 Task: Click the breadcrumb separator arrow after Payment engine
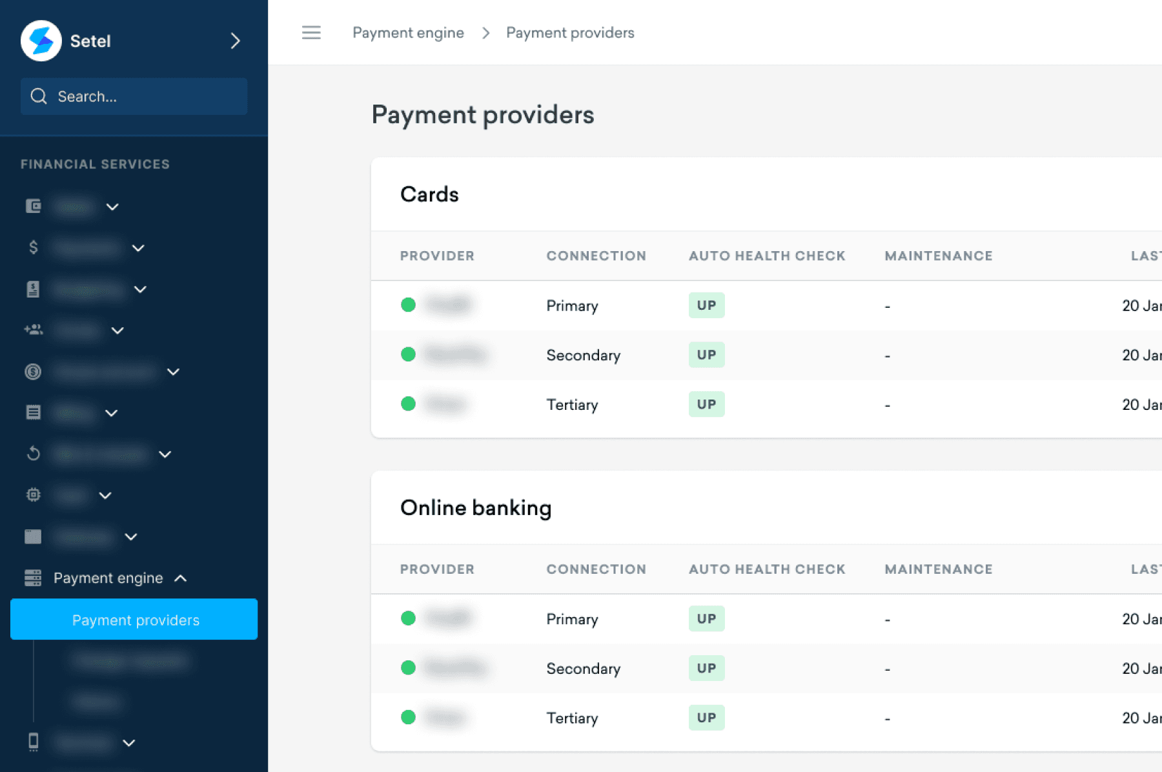(485, 33)
